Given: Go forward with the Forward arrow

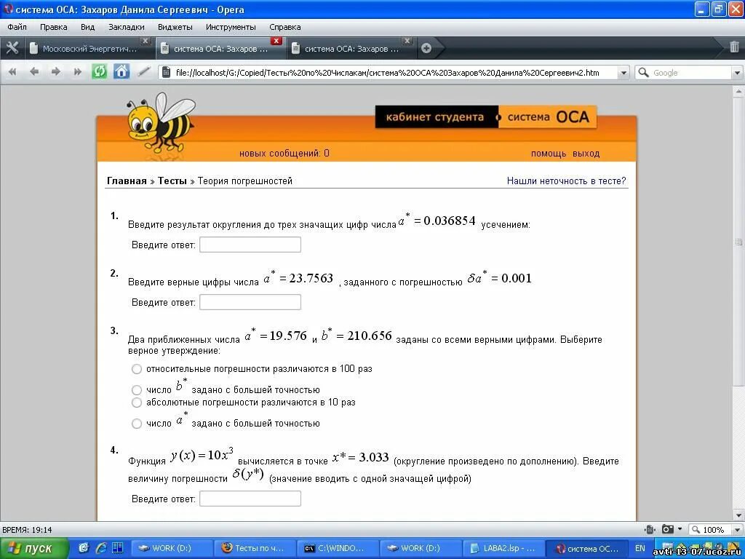Looking at the screenshot, I should coord(55,72).
